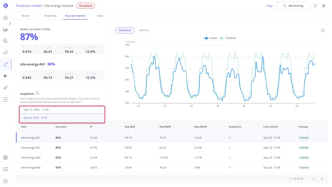332x187 pixels.
Task: Open the help question mark icon
Action: point(315,6)
